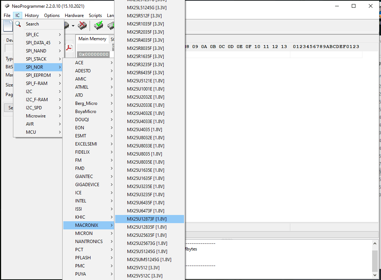381x280 pixels.
Task: Close the open IC menu
Action: [17, 15]
